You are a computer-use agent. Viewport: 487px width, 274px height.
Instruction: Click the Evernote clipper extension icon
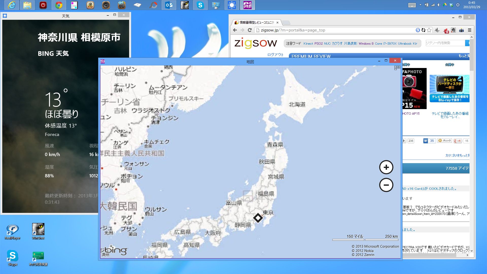coord(453,30)
